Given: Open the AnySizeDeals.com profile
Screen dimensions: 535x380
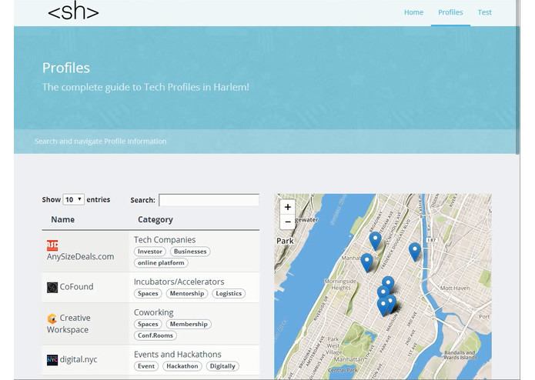Looking at the screenshot, I should click(x=81, y=257).
